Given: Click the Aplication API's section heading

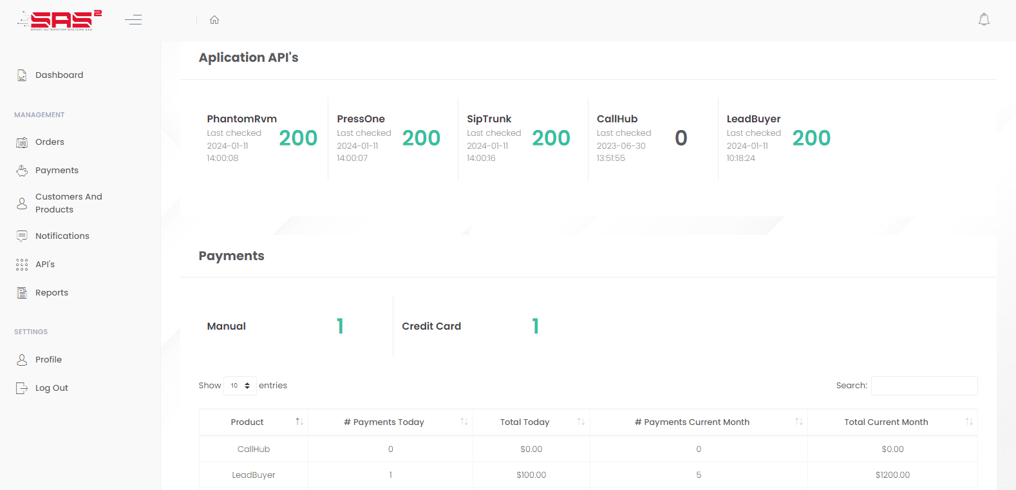Looking at the screenshot, I should tap(249, 57).
